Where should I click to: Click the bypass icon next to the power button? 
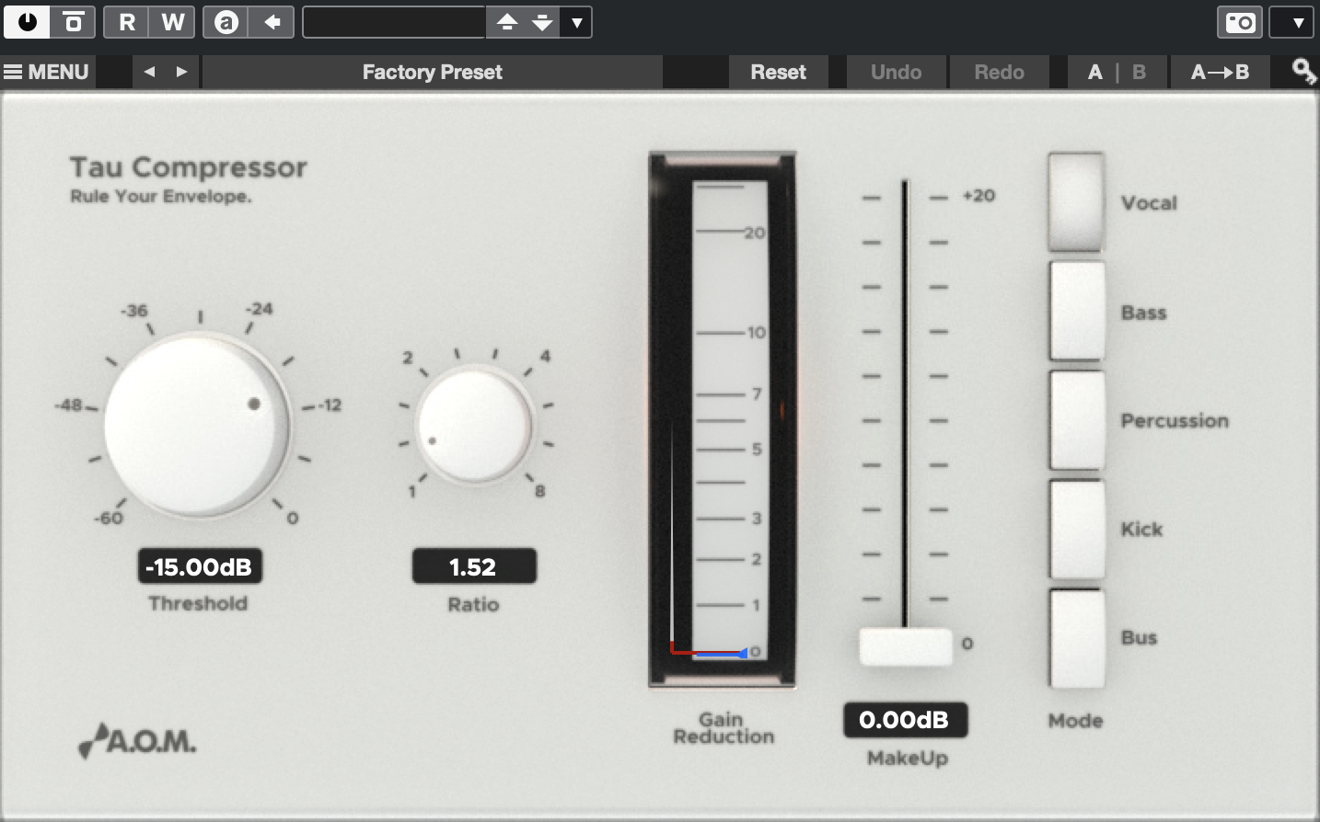click(x=72, y=22)
